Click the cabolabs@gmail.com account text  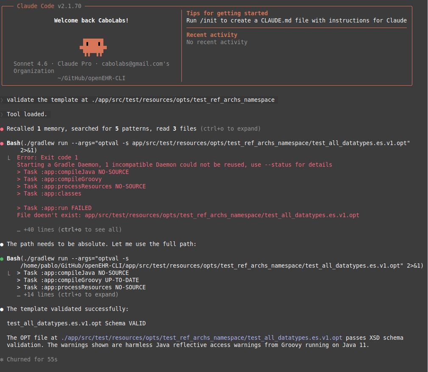pos(135,64)
